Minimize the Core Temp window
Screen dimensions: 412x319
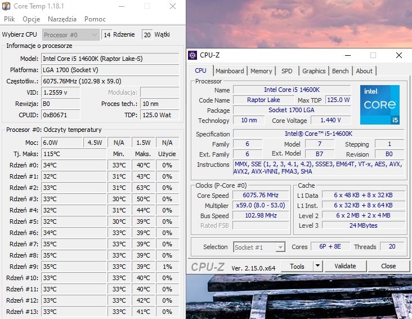121,6
